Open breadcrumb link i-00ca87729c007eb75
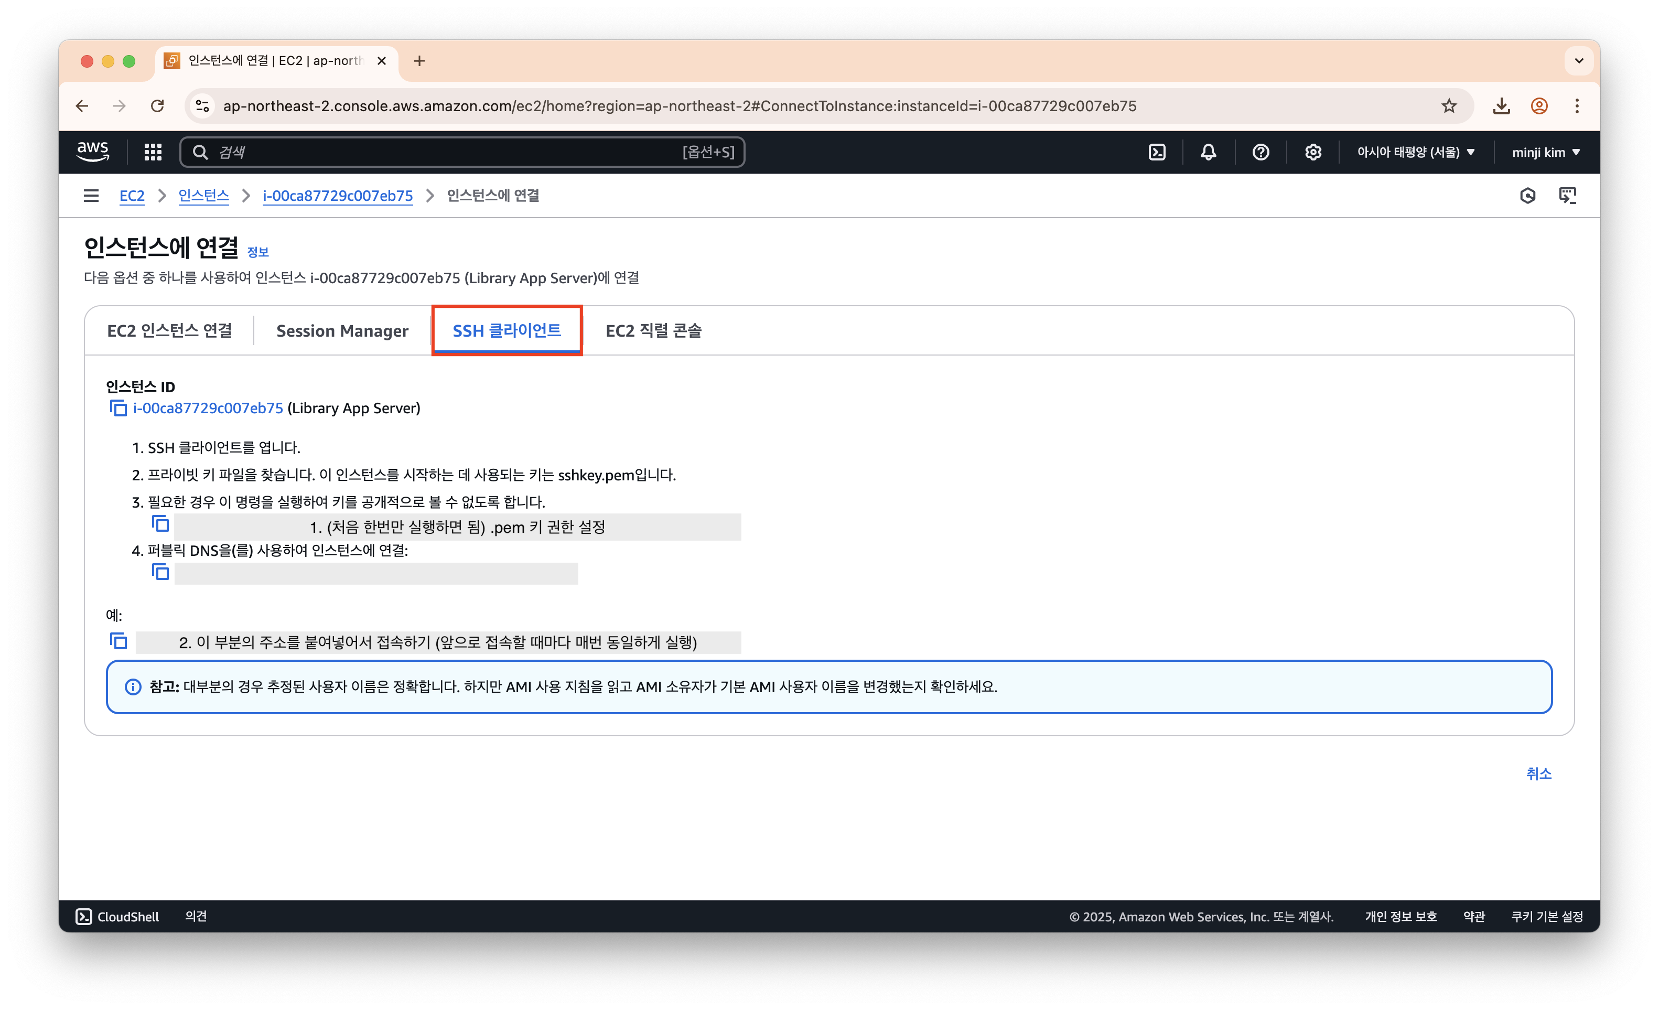1659x1010 pixels. [x=337, y=195]
